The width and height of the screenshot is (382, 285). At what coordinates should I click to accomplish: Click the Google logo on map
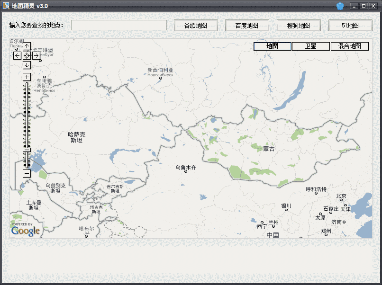point(25,231)
